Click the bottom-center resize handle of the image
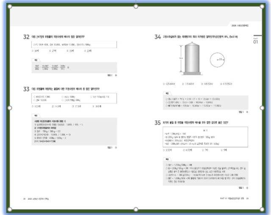The image size is (271, 215). point(136,210)
